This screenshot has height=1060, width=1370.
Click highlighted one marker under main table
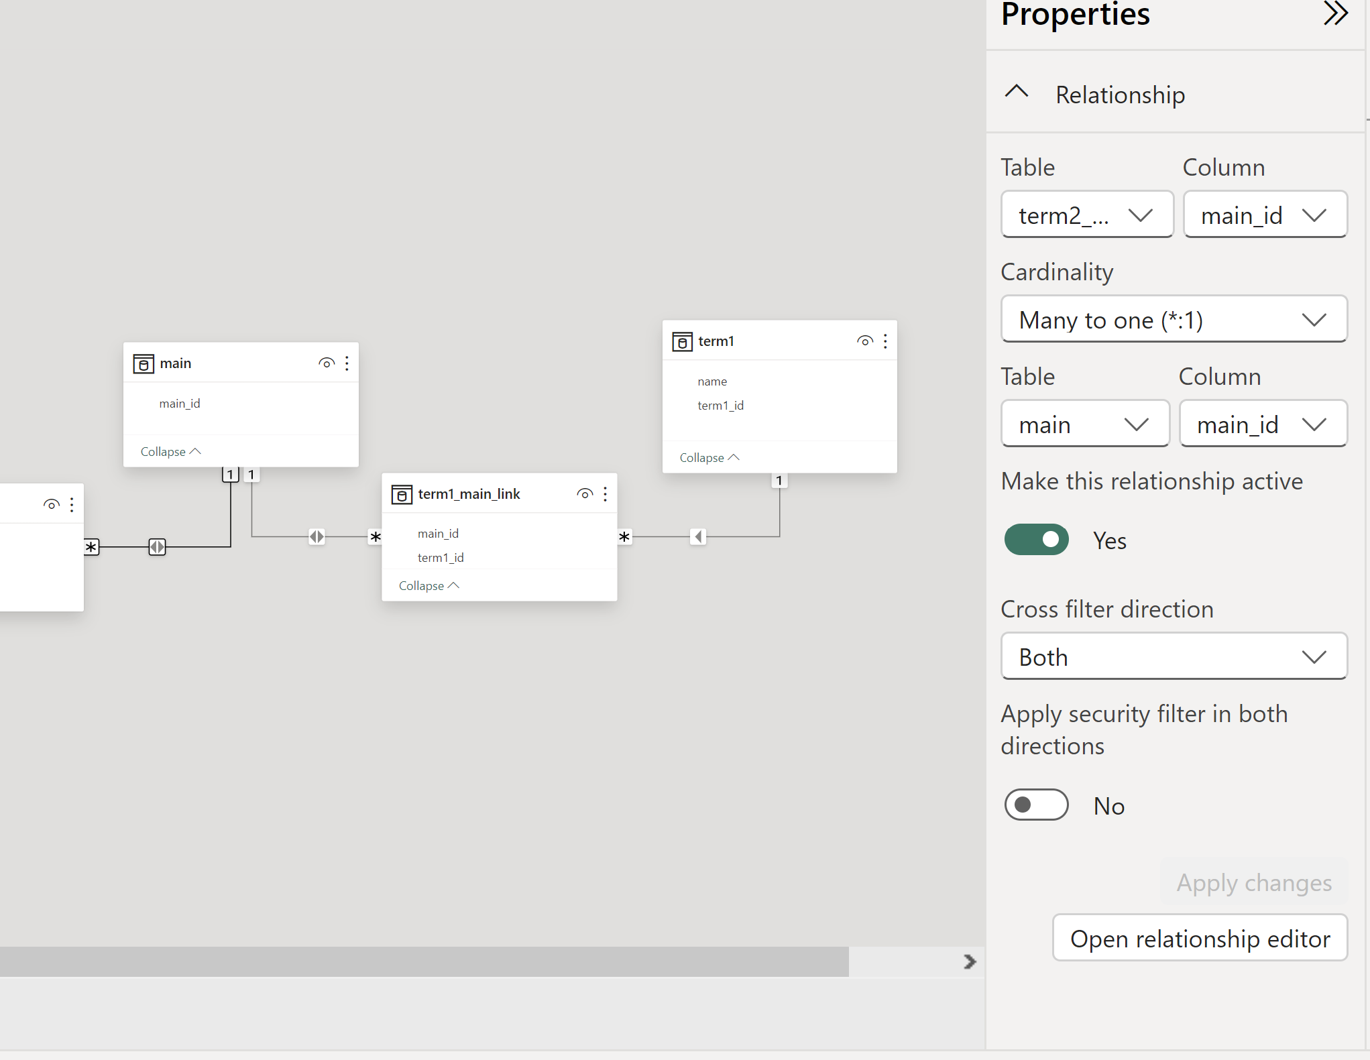(x=230, y=475)
